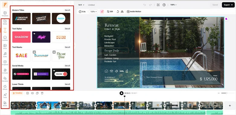
Task: Click the Inside Motion button
Action: coord(134,11)
